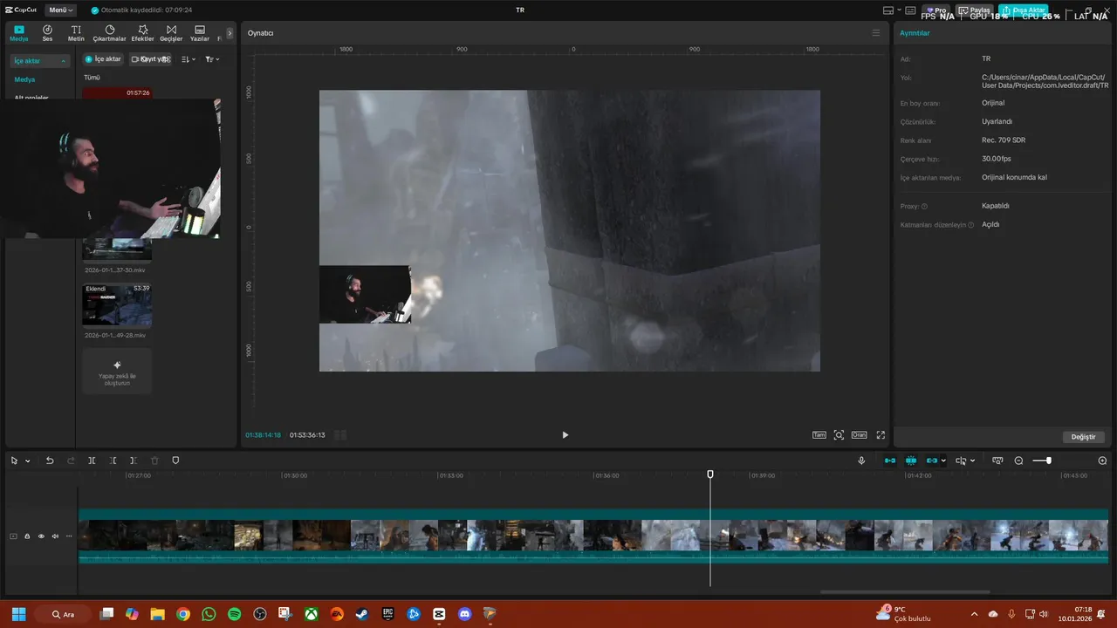Undo the last action
Image resolution: width=1117 pixels, height=628 pixels.
(x=50, y=461)
